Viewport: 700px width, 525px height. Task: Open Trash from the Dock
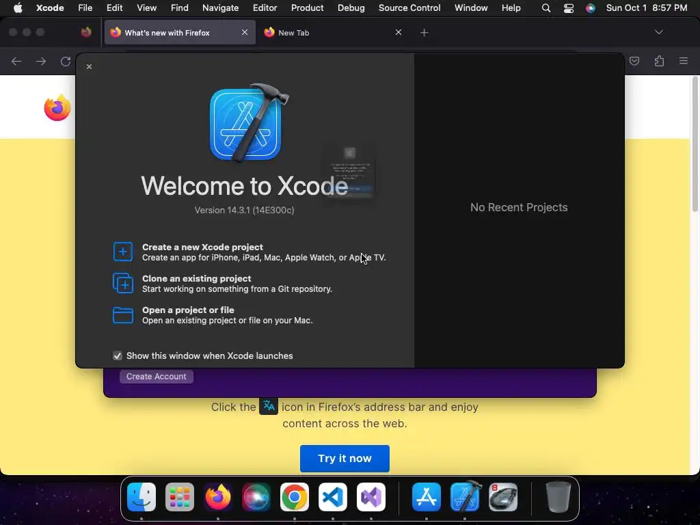(558, 497)
